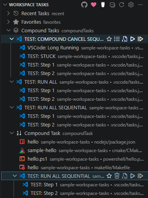148x198 pixels.
Task: Click the WORKSPACE TASKS header title
Action: (x=29, y=5)
